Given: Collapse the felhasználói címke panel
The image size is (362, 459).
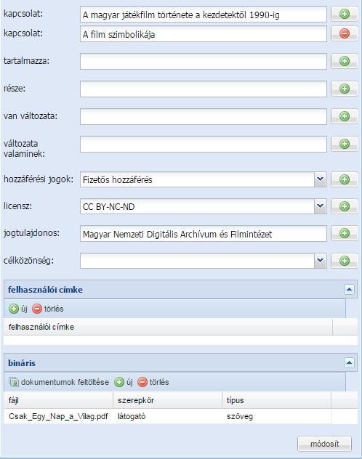Looking at the screenshot, I should (x=349, y=290).
